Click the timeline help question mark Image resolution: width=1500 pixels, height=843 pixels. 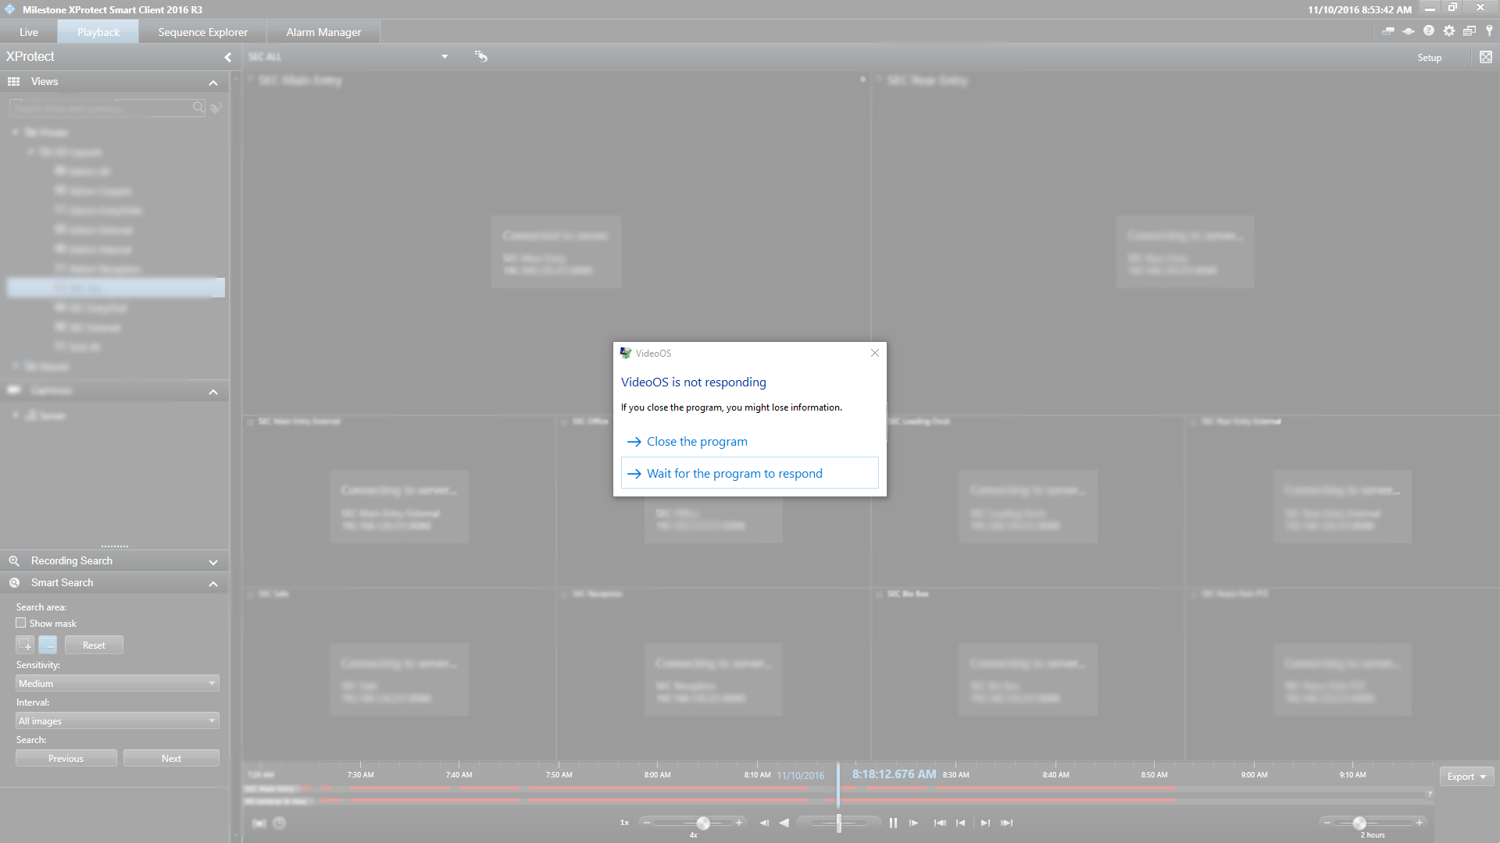coord(1430,794)
